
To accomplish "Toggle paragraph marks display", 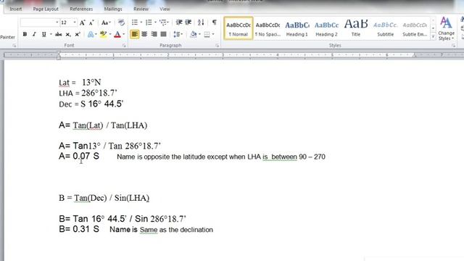I will click(215, 22).
